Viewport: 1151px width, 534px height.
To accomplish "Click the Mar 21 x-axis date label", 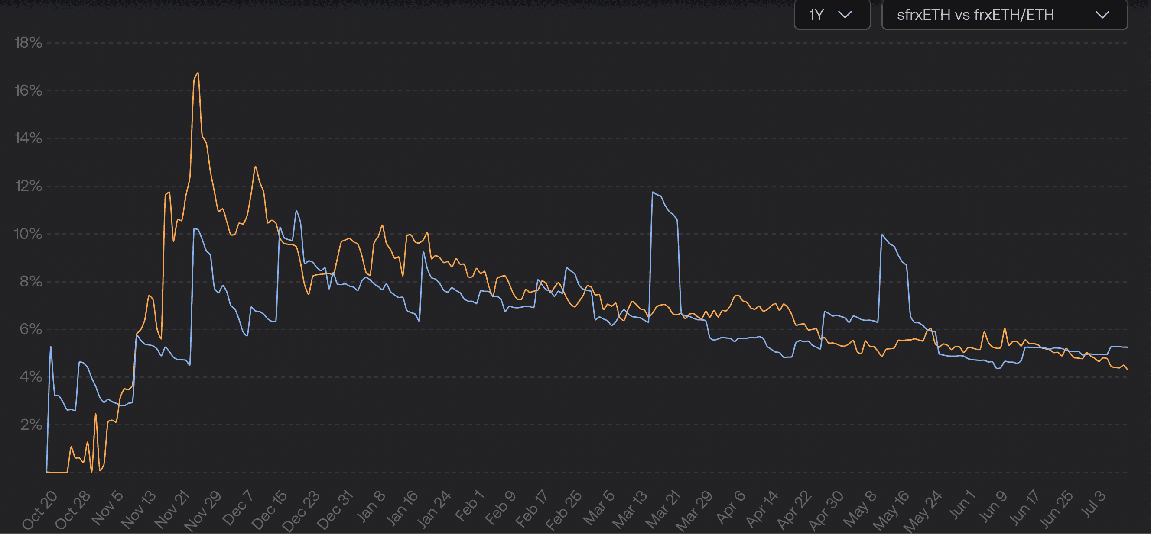I will [662, 509].
